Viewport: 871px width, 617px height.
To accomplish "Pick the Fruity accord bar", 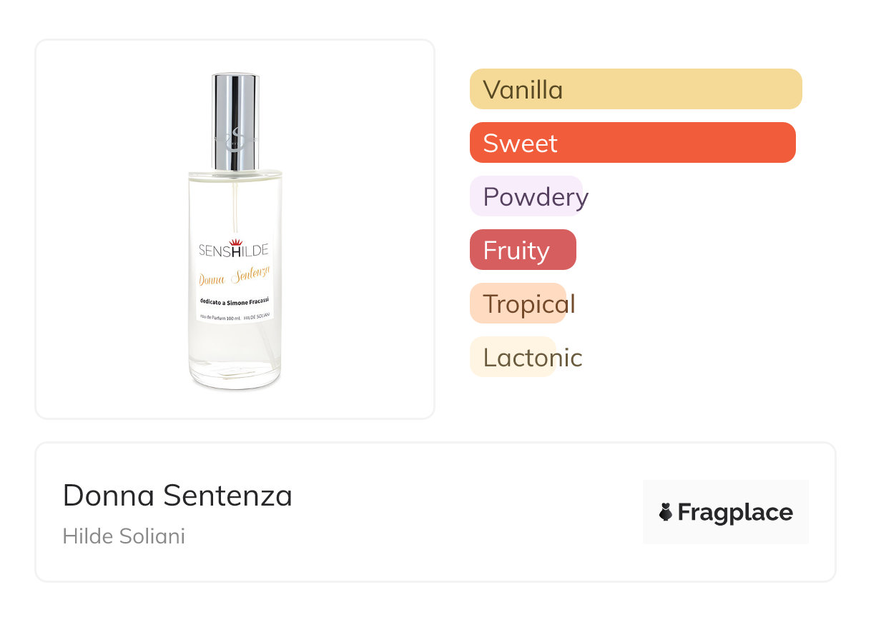I will (x=523, y=250).
